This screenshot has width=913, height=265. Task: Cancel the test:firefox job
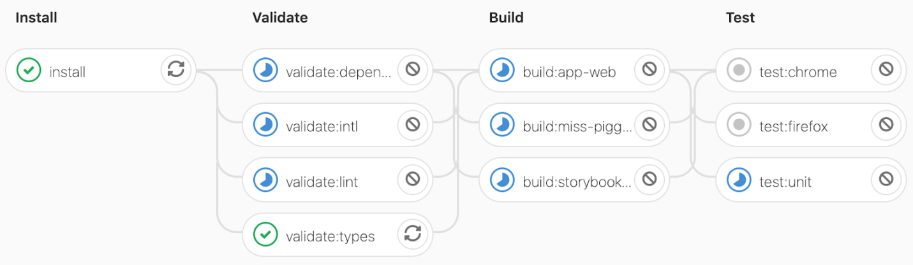[x=886, y=124]
